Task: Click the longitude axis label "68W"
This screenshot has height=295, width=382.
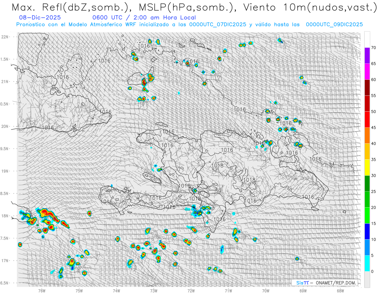Action: point(340,291)
